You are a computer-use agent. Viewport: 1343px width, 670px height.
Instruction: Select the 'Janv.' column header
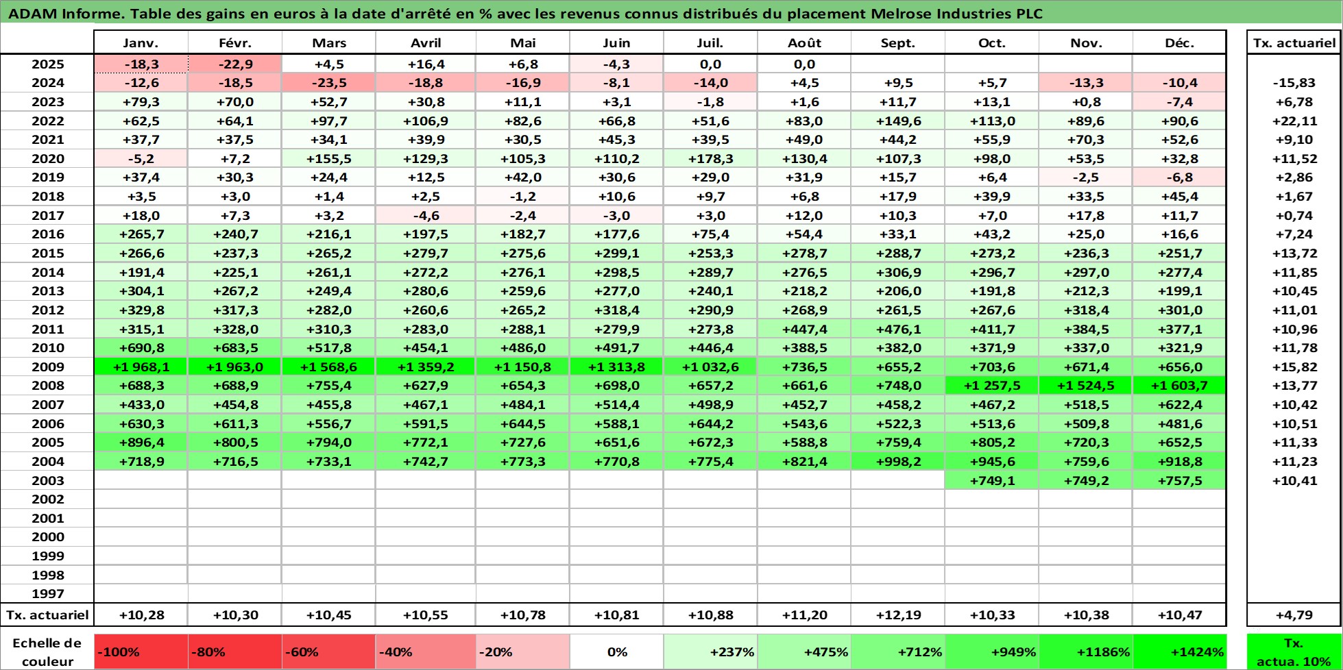141,42
